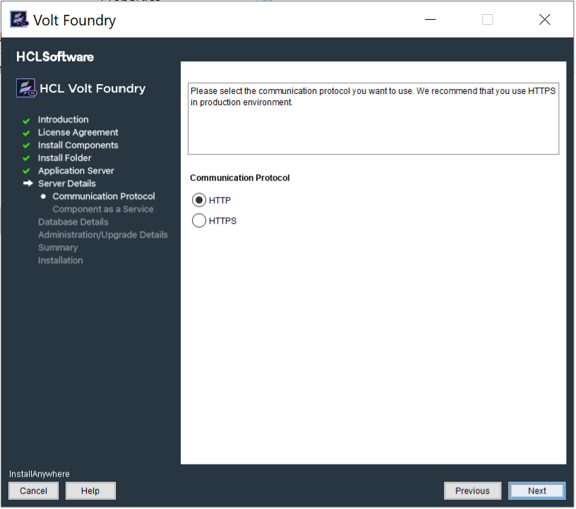This screenshot has width=576, height=509.
Task: Select the HTTP radio button
Action: click(199, 200)
